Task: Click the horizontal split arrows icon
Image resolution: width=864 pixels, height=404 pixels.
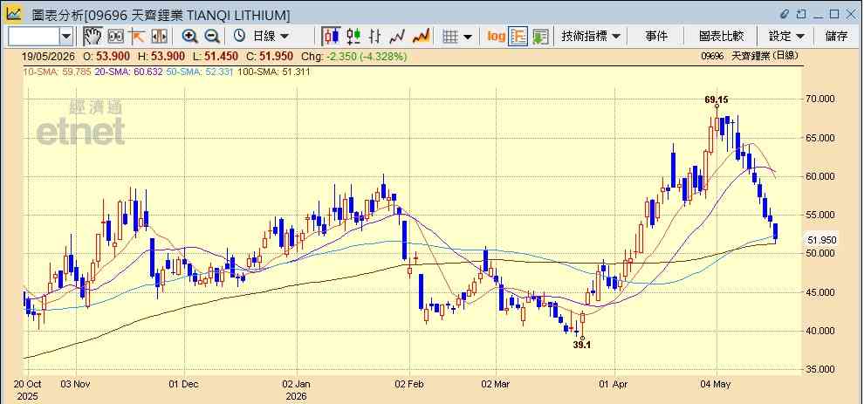Action: pyautogui.click(x=159, y=37)
